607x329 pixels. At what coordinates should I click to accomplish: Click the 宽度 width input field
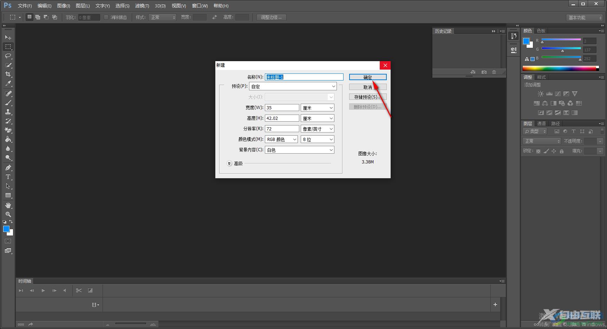point(282,108)
